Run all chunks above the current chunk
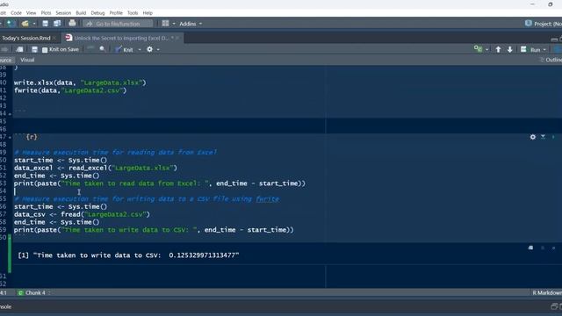 [x=543, y=137]
